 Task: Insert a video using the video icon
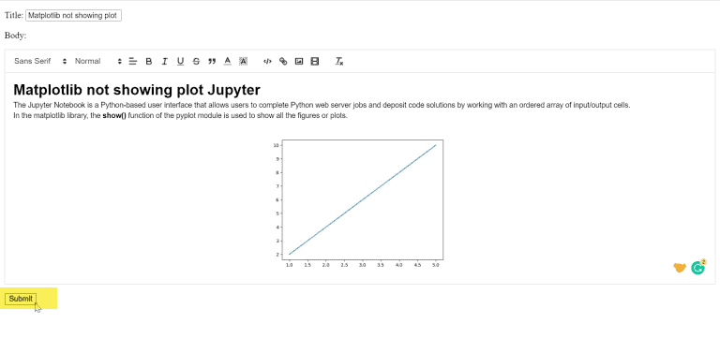pyautogui.click(x=315, y=62)
